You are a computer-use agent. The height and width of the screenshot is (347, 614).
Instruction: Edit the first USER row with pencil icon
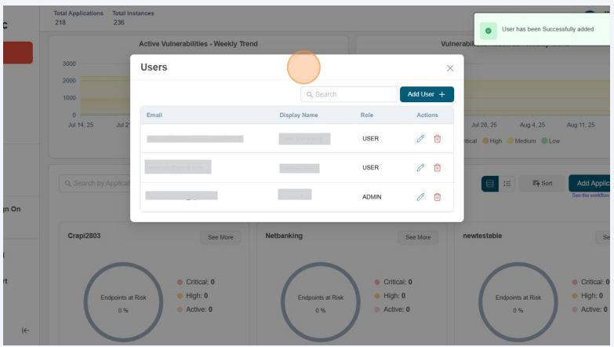420,138
